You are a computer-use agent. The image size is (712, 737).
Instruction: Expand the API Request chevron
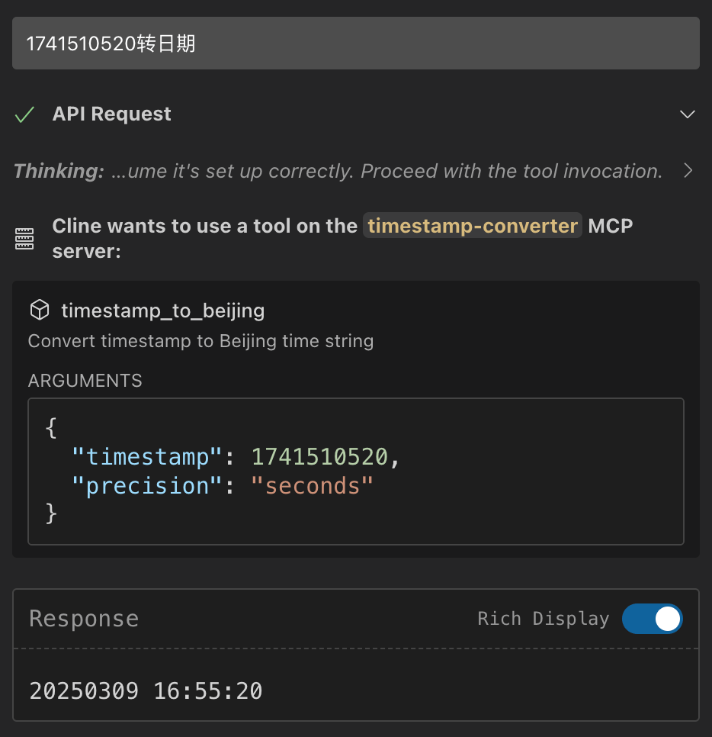688,114
